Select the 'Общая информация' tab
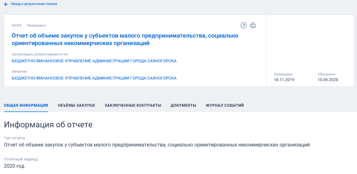The height and width of the screenshot is (174, 357). (26, 105)
